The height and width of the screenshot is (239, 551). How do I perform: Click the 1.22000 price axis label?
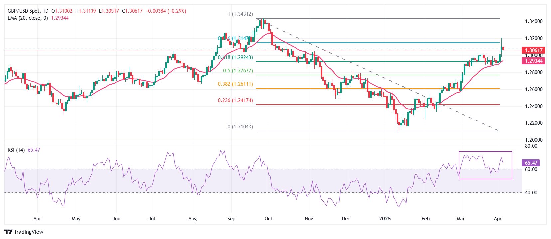coord(533,123)
